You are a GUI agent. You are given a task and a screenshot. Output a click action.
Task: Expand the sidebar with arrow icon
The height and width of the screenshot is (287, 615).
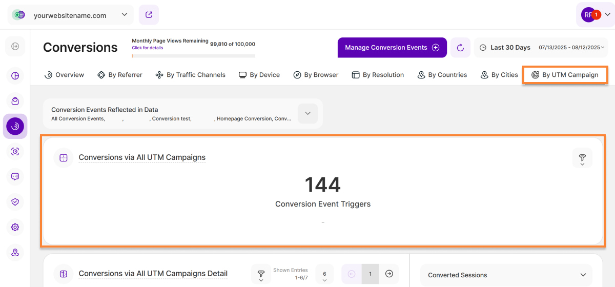pos(15,47)
